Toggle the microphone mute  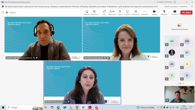164,13
